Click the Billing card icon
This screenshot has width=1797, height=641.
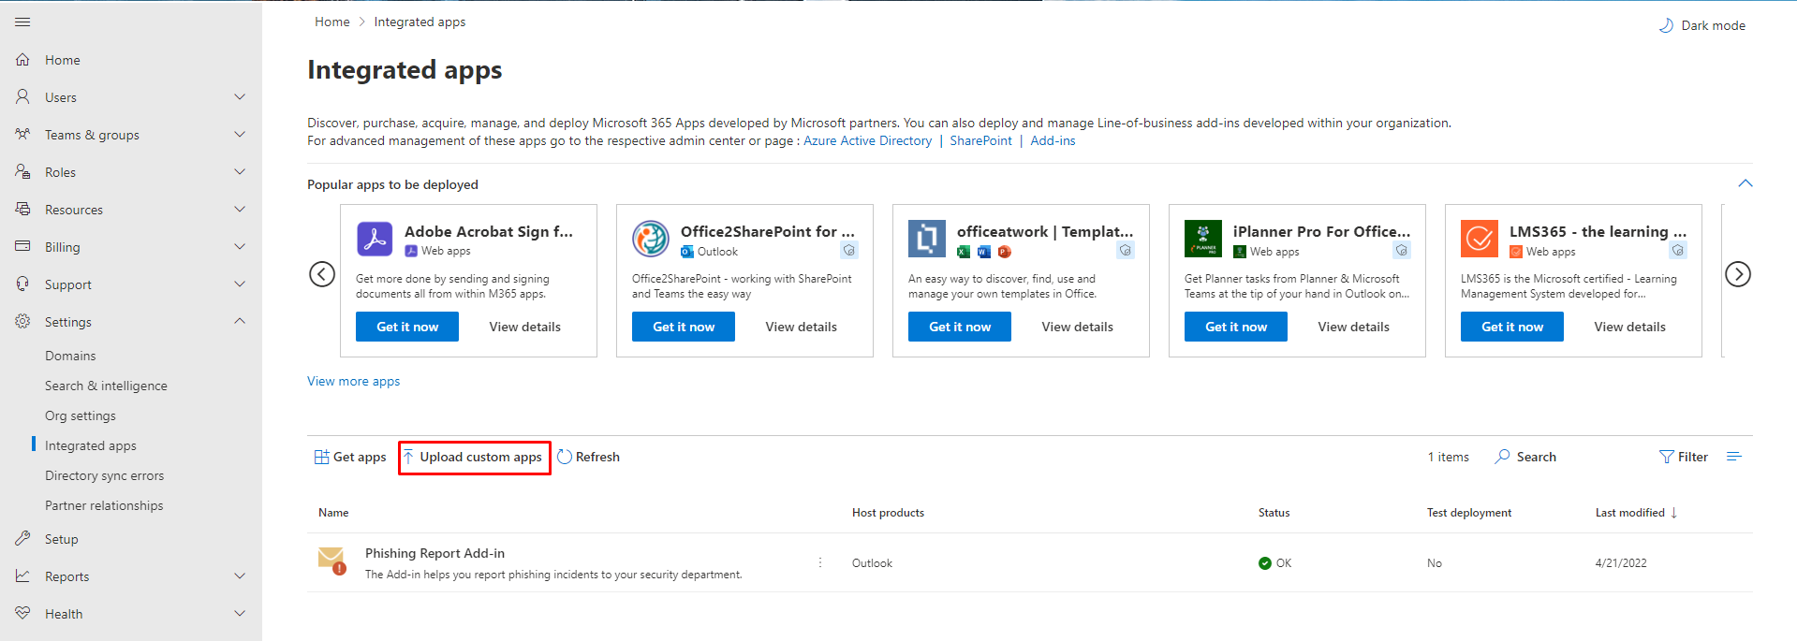(22, 247)
